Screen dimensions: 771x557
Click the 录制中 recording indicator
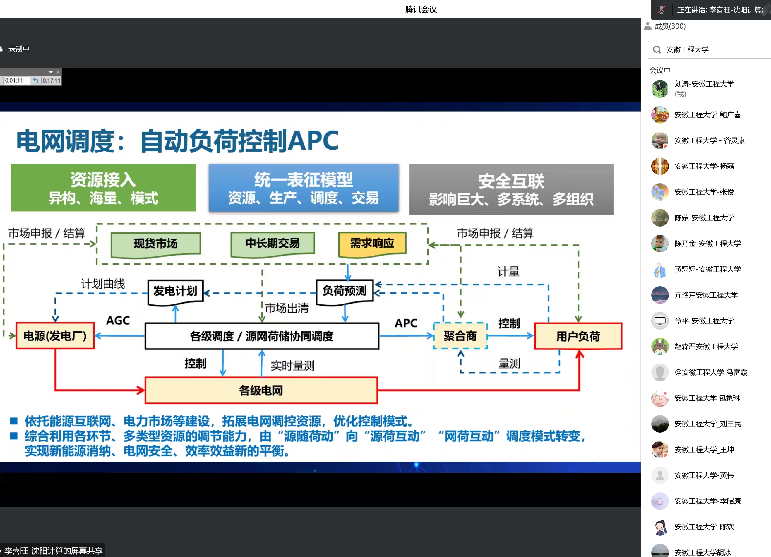coord(19,49)
